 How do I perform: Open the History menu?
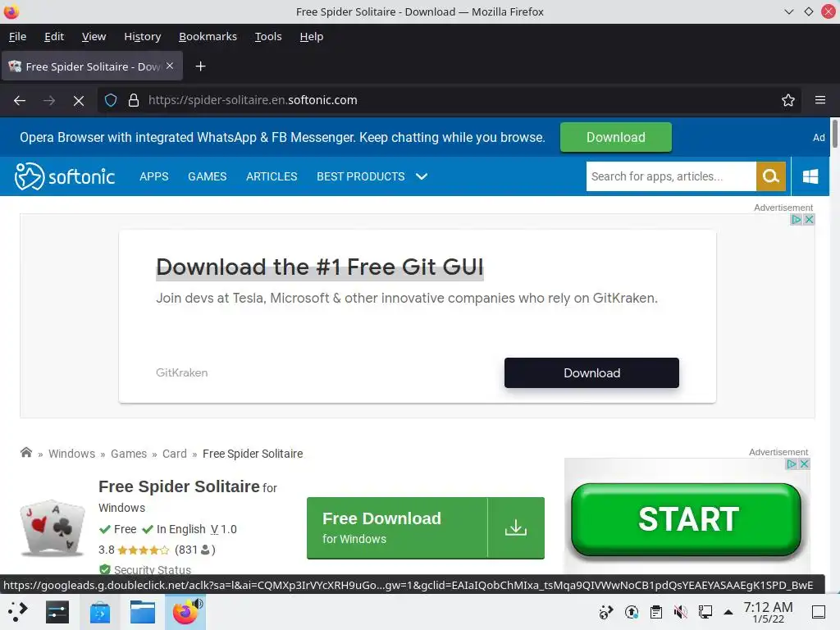click(x=143, y=36)
